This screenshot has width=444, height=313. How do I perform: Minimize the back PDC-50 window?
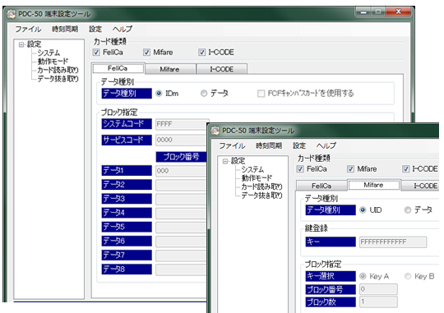pyautogui.click(x=364, y=12)
